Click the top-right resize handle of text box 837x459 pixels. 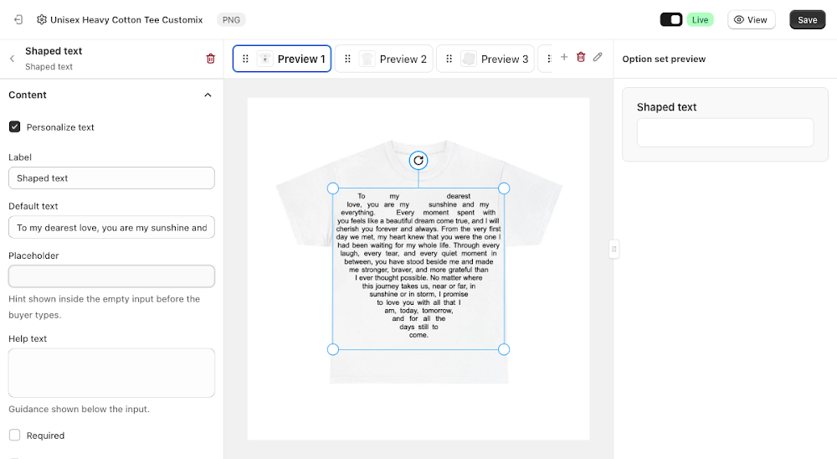click(503, 188)
